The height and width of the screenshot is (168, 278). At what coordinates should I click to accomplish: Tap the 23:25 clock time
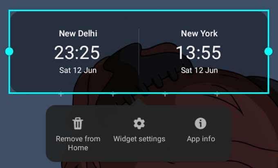click(x=77, y=53)
